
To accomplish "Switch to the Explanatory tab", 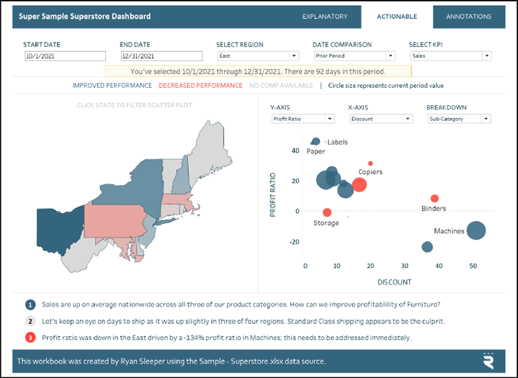I will click(x=325, y=17).
